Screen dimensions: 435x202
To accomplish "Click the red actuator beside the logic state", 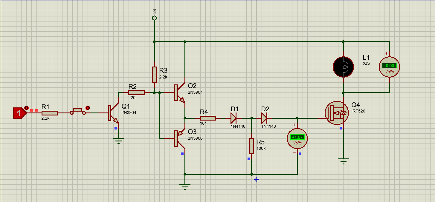I will point(26,107).
